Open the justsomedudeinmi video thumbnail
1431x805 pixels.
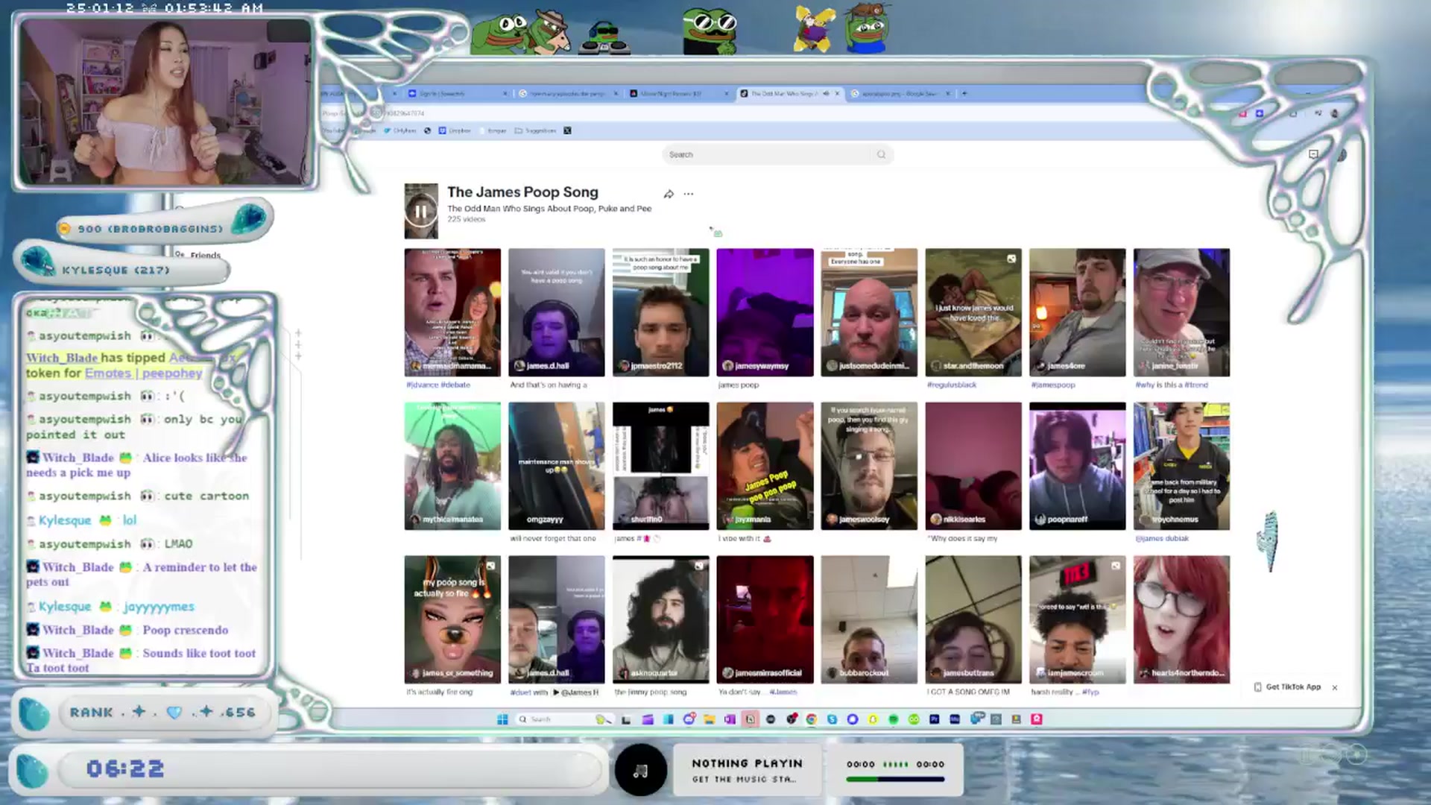[869, 312]
